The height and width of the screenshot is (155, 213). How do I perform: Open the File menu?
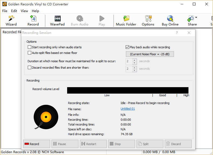pyautogui.click(x=5, y=11)
